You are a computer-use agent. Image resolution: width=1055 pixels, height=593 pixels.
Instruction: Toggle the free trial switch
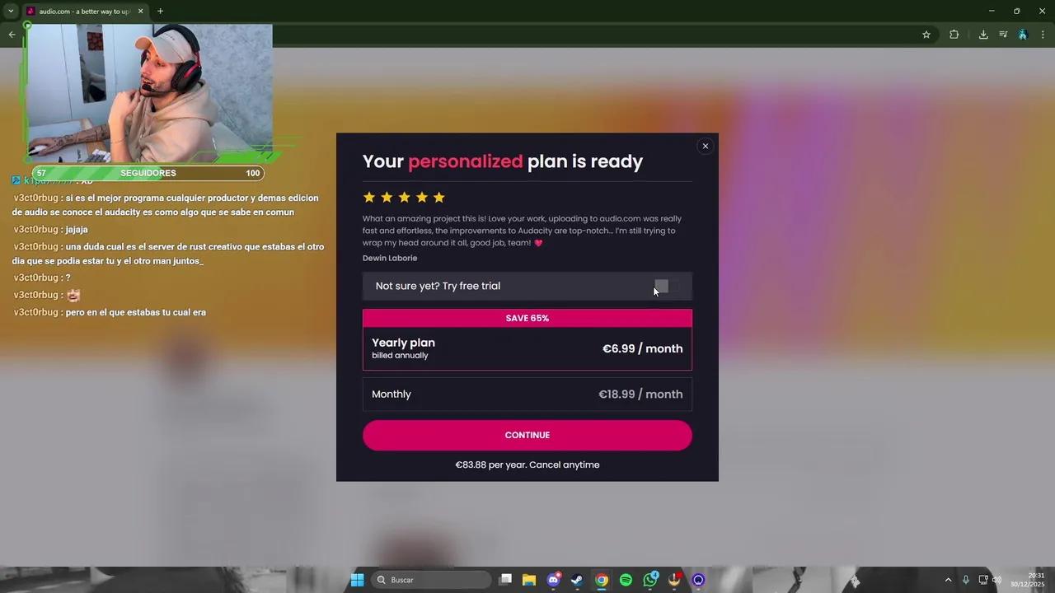pyautogui.click(x=667, y=286)
